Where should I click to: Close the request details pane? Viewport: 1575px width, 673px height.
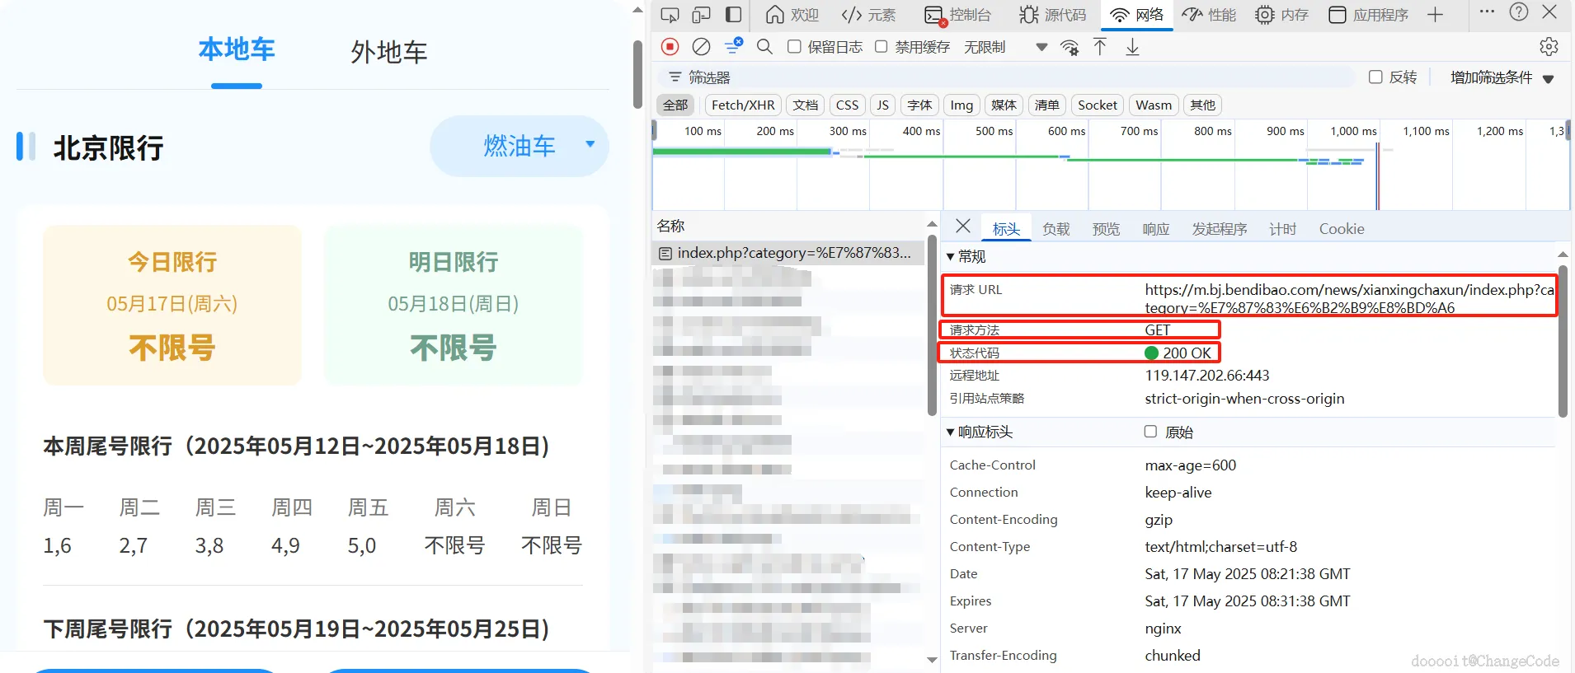pyautogui.click(x=962, y=227)
